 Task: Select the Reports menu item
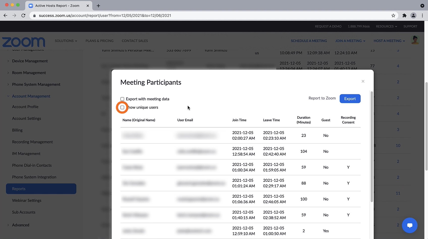(x=41, y=189)
